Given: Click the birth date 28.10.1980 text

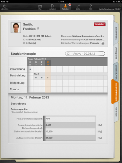Looking at the screenshot, I should tap(35, 36).
